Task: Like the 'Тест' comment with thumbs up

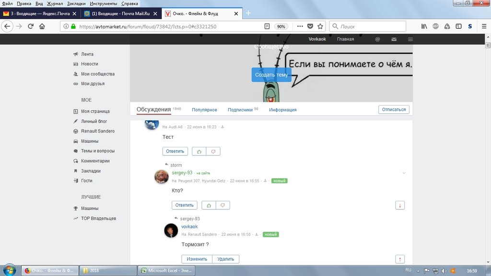Action: click(x=199, y=152)
